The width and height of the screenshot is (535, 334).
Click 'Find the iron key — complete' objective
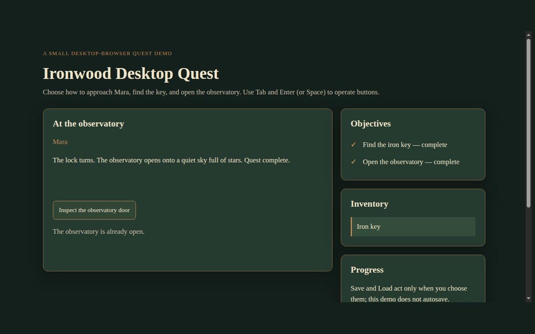tap(405, 145)
